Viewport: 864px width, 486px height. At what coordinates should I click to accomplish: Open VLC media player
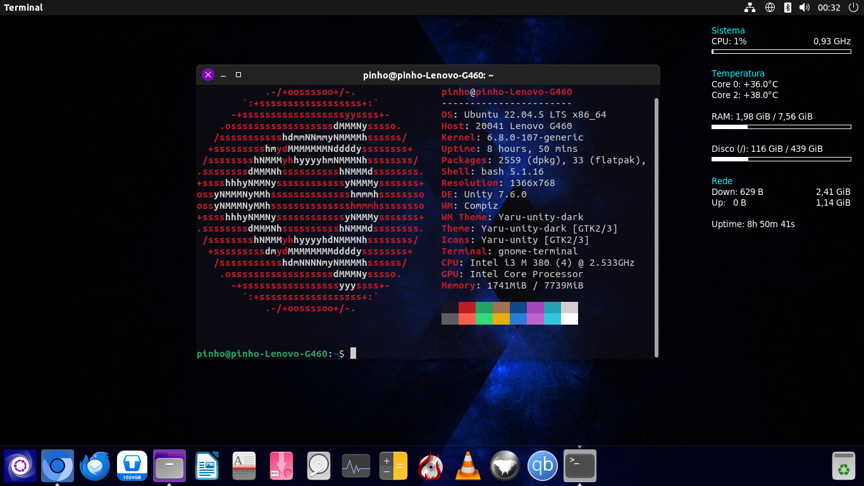click(468, 466)
